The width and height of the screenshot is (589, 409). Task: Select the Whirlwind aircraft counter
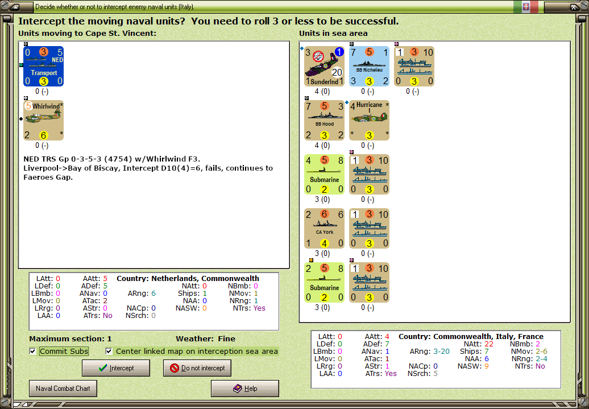click(x=44, y=120)
